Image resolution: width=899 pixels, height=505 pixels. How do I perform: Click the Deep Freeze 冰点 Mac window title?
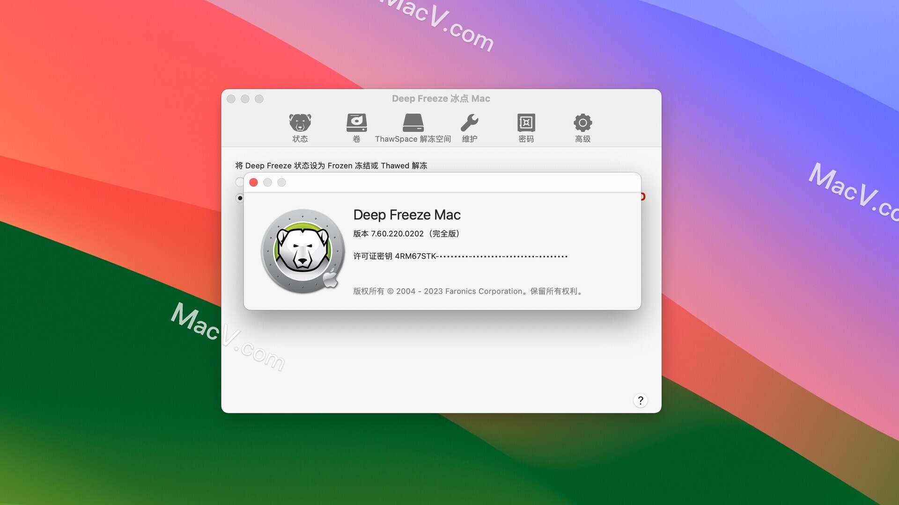[441, 99]
